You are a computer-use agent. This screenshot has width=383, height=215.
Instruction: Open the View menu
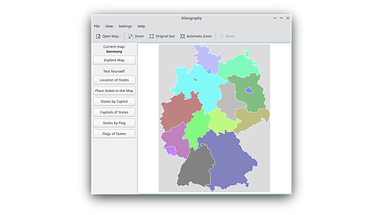pyautogui.click(x=109, y=26)
